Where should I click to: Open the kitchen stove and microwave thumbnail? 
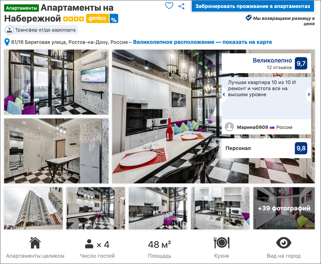220,208
